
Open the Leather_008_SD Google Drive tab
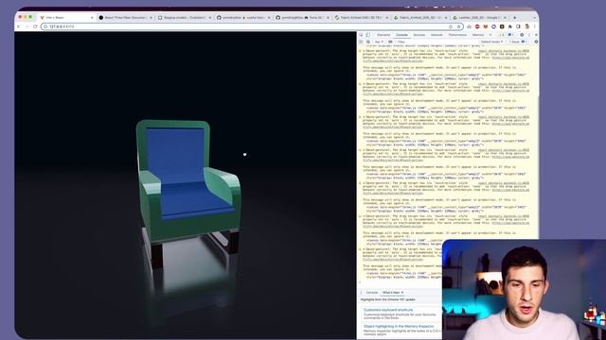[479, 18]
